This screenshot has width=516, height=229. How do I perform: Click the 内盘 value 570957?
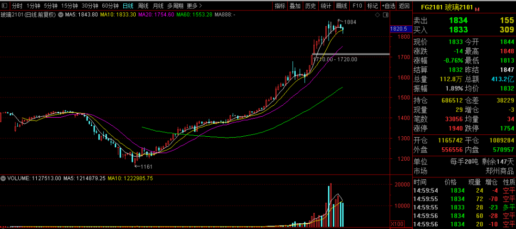tap(503, 150)
